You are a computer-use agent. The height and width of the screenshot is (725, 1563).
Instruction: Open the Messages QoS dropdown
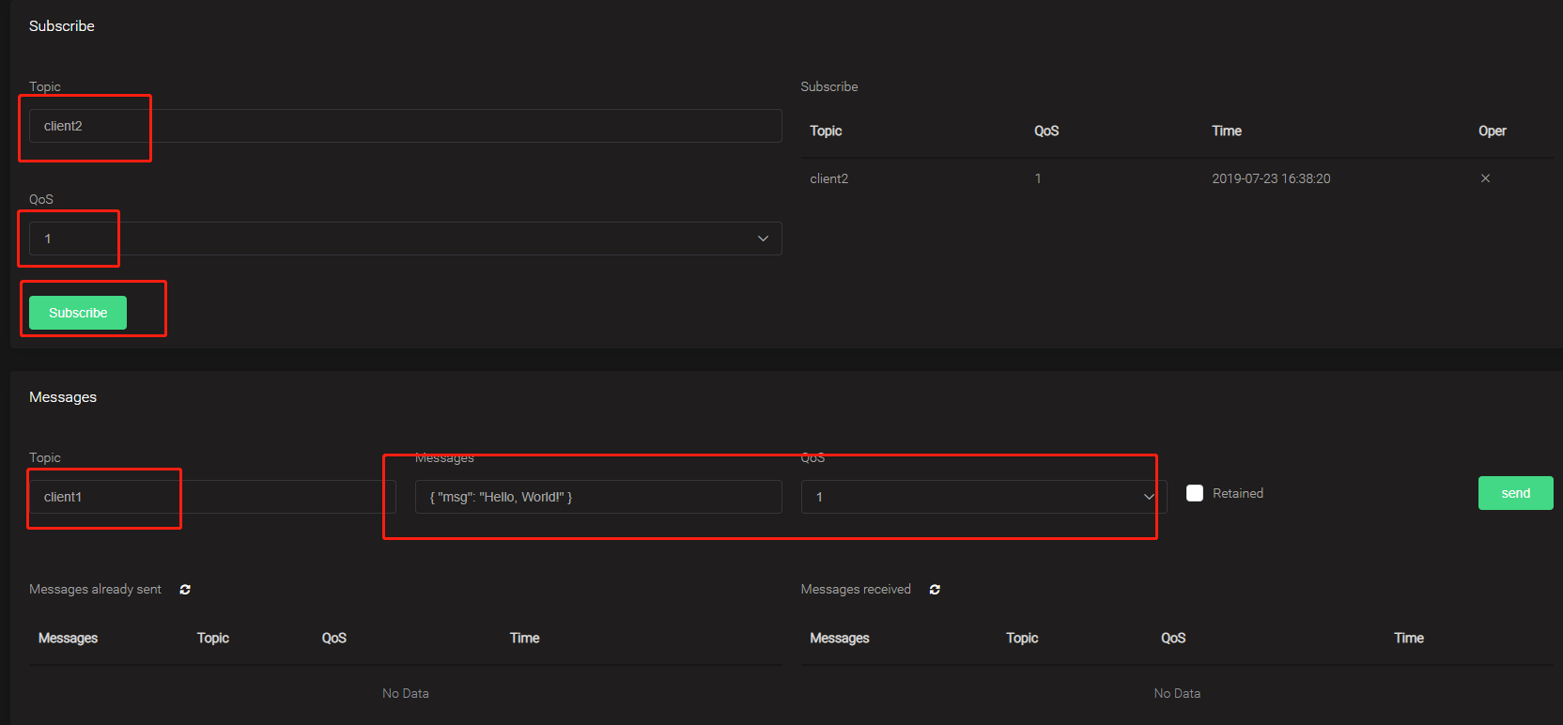[x=983, y=497]
